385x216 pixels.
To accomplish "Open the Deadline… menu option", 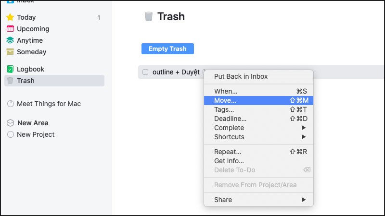I will (230, 119).
